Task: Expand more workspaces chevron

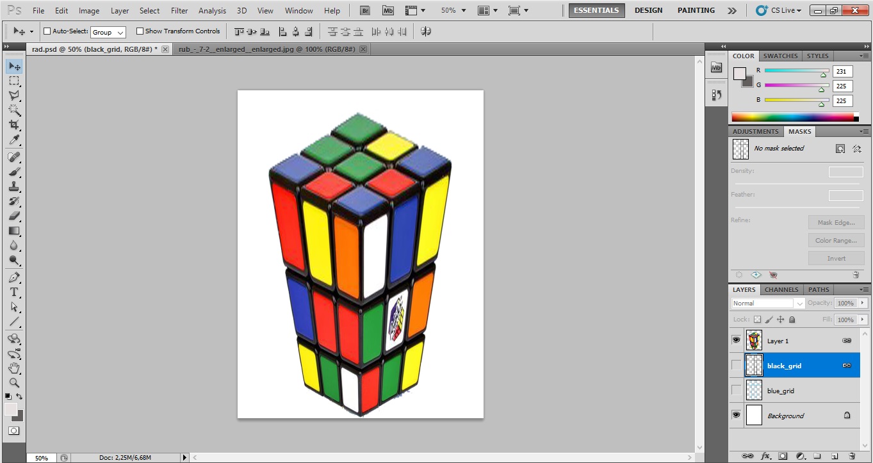Action: (732, 10)
